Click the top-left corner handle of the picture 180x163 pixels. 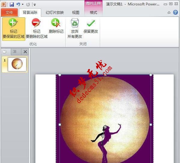(x=60, y=75)
